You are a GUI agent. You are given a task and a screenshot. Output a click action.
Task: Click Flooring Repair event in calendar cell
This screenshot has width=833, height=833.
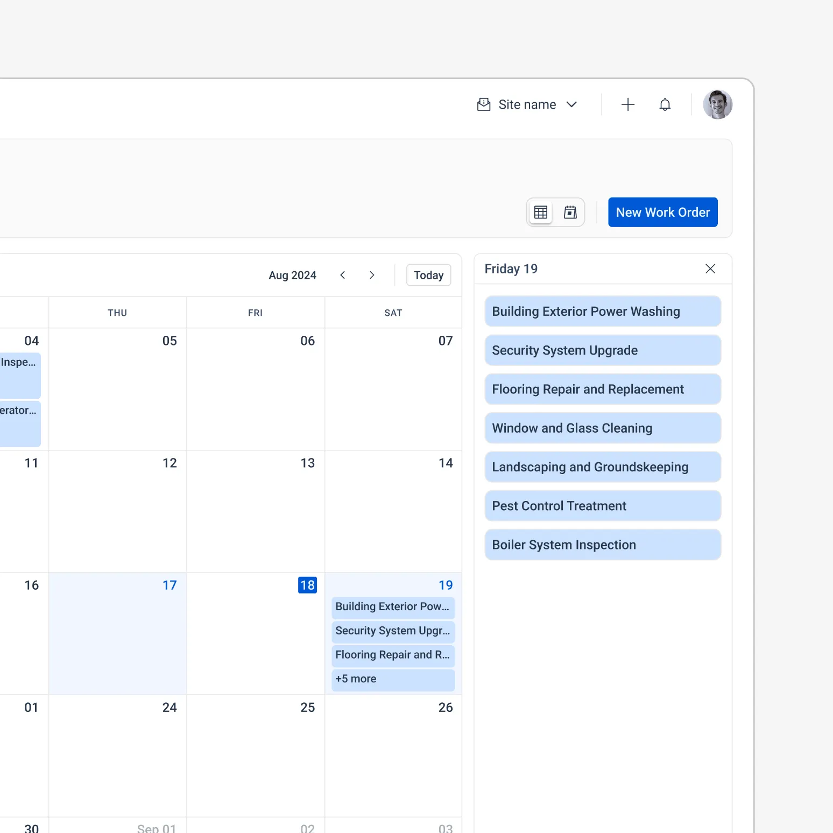393,655
